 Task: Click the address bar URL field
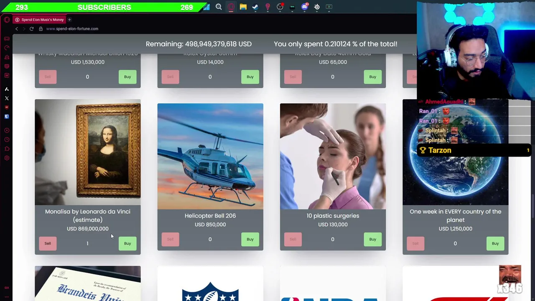tap(72, 29)
